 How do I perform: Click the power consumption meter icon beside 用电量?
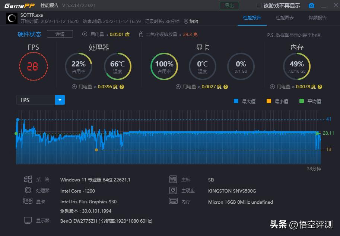coord(84,34)
